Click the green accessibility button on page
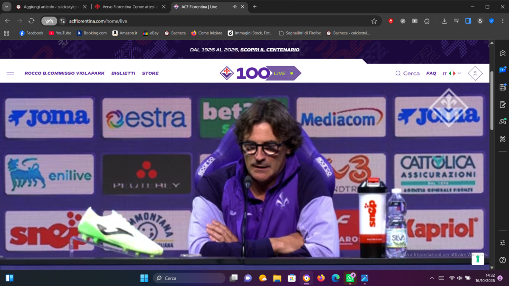This screenshot has height=286, width=509. (x=478, y=258)
